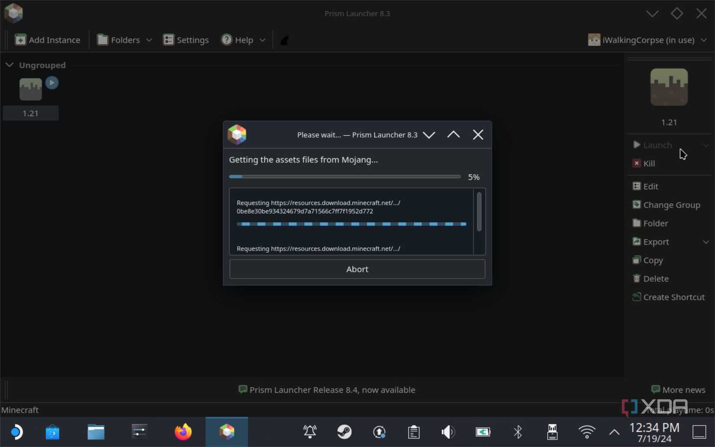This screenshot has height=447, width=715.
Task: Click 'Getting the assets files from Mojang...' text
Action: coord(303,160)
